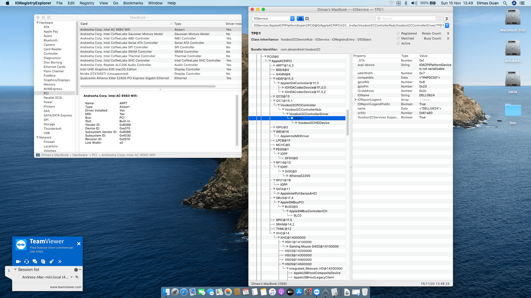Screen dimensions: 531x298
Task: Open Podcasts app in the Dock
Action: 281,292
